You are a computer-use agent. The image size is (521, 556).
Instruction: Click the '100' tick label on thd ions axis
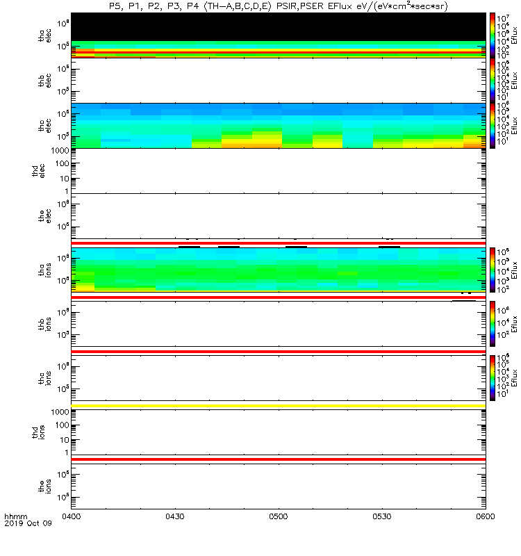62,425
